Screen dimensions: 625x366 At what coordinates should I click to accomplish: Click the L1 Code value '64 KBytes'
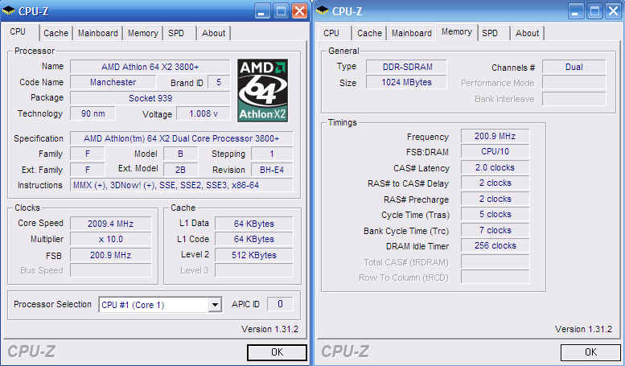pyautogui.click(x=254, y=239)
